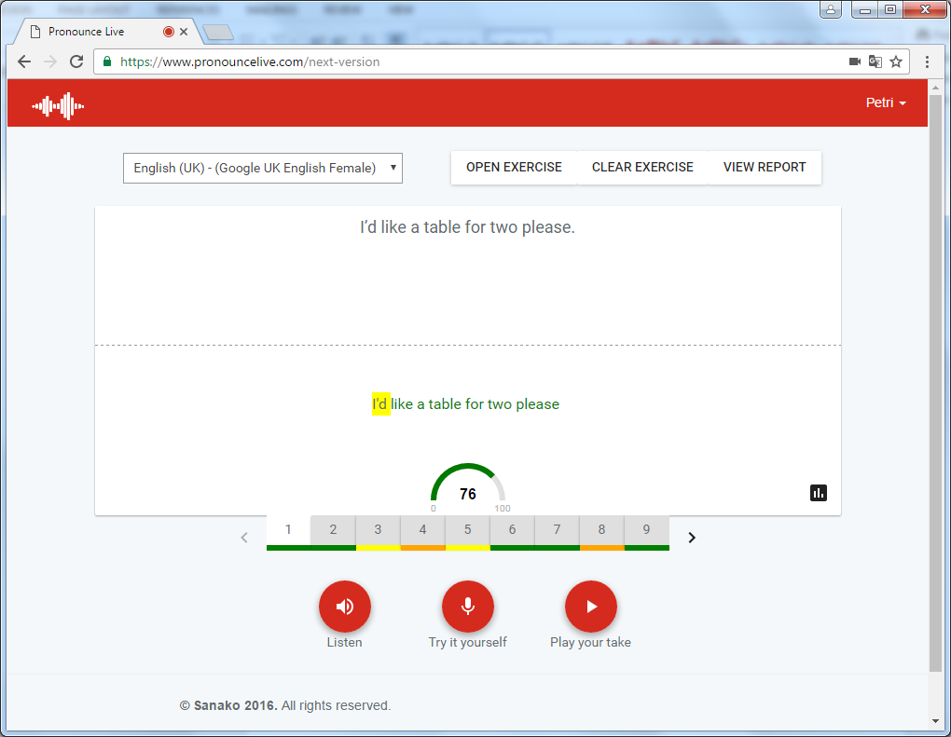The height and width of the screenshot is (737, 951).
Task: Play your take recording
Action: point(591,607)
